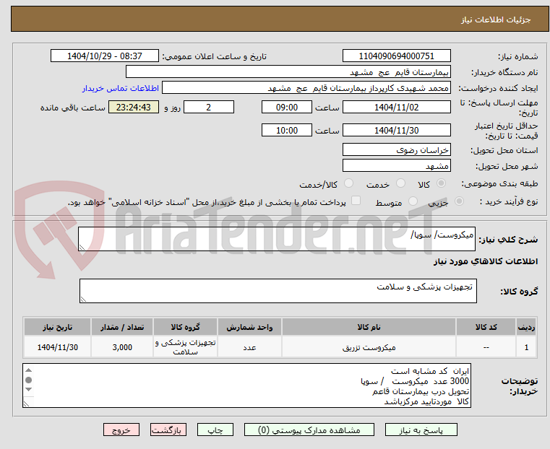Select the کالا/خدمت radio button
The width and height of the screenshot is (550, 449).
(x=348, y=183)
